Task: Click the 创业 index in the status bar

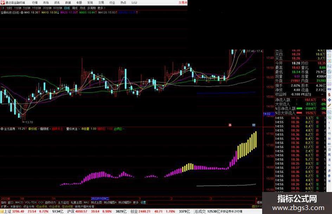Action: (x=134, y=212)
